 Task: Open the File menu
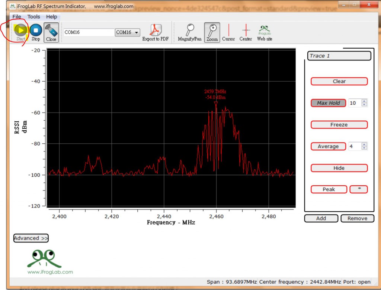pos(17,17)
